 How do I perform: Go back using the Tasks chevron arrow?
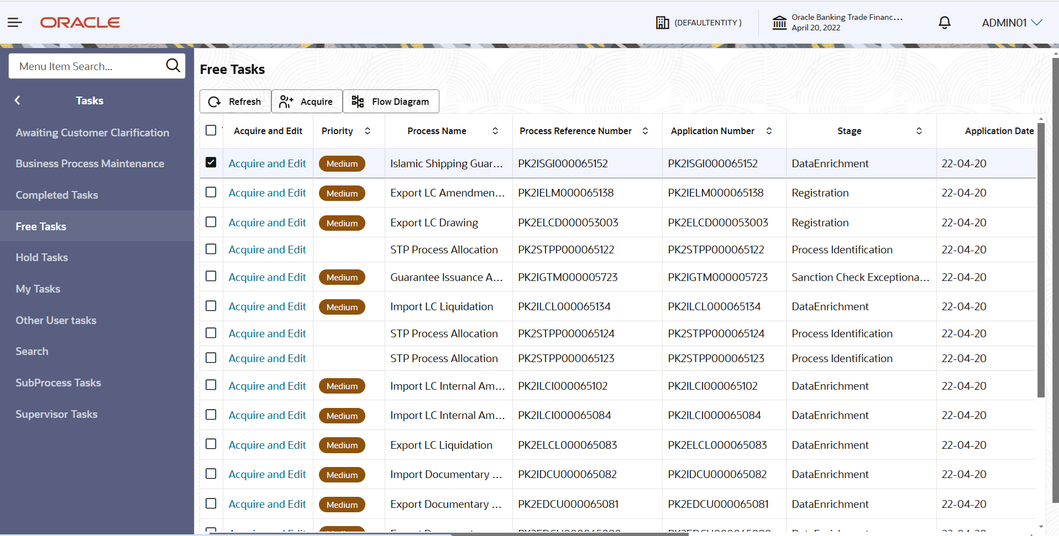[18, 100]
